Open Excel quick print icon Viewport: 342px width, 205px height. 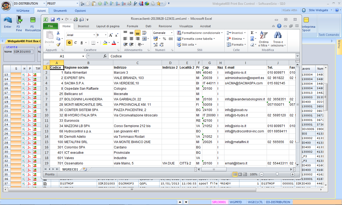click(x=76, y=19)
